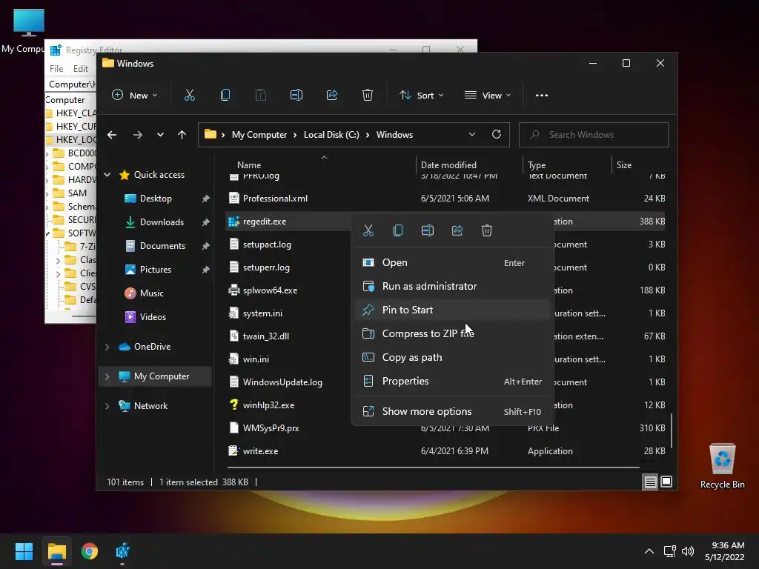The height and width of the screenshot is (569, 759).
Task: Choose Show more options
Action: (452, 412)
